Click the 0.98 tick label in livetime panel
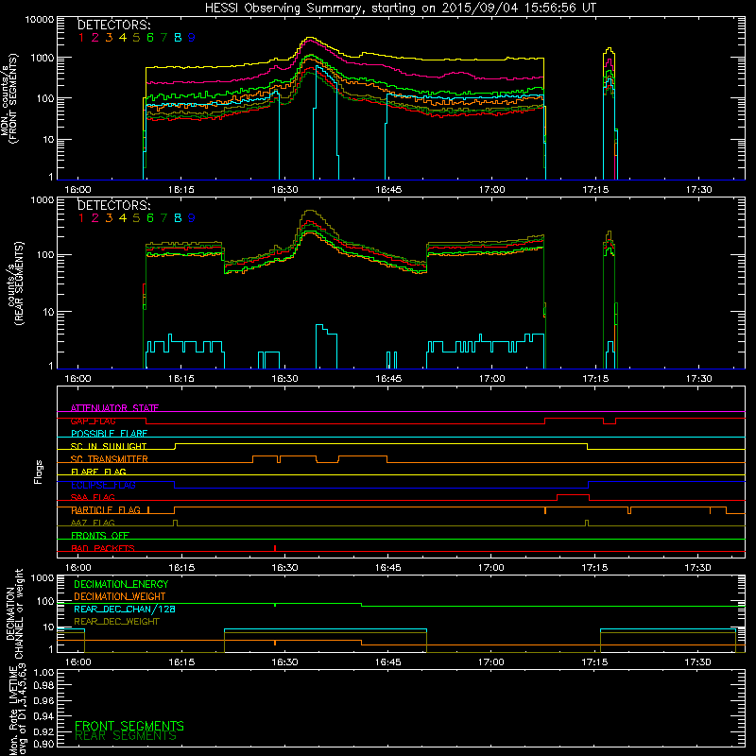Viewport: 756px width, 756px height. point(43,686)
